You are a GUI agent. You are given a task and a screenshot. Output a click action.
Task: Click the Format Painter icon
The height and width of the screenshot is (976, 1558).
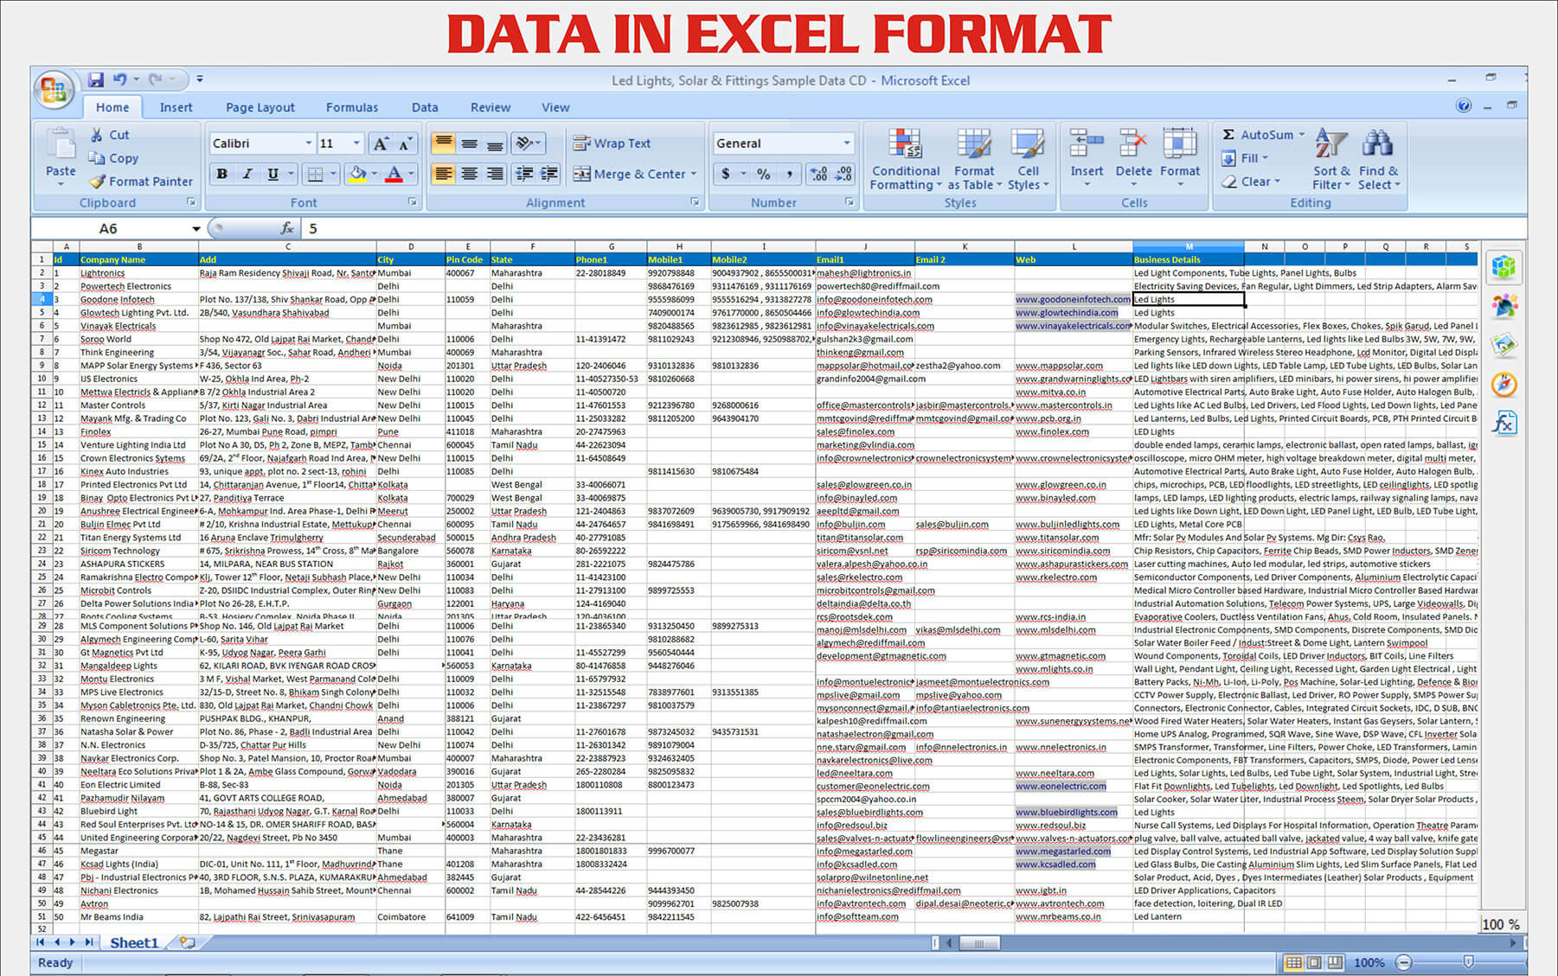click(98, 182)
